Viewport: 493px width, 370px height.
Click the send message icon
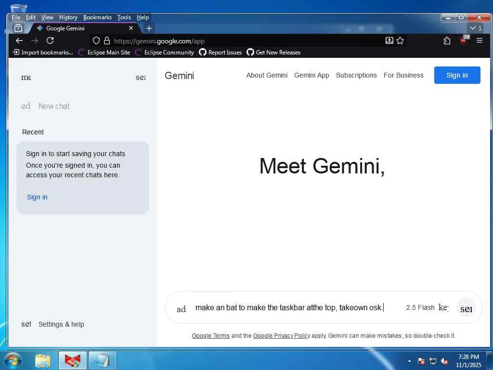466,308
